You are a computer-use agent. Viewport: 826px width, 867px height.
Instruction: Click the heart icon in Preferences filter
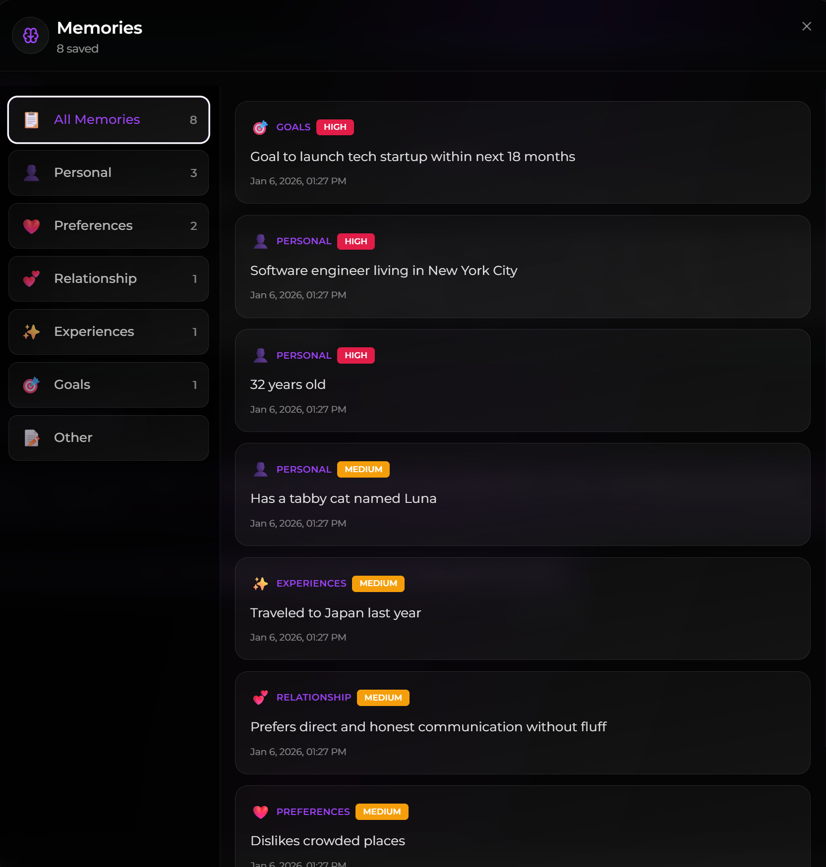coord(32,226)
